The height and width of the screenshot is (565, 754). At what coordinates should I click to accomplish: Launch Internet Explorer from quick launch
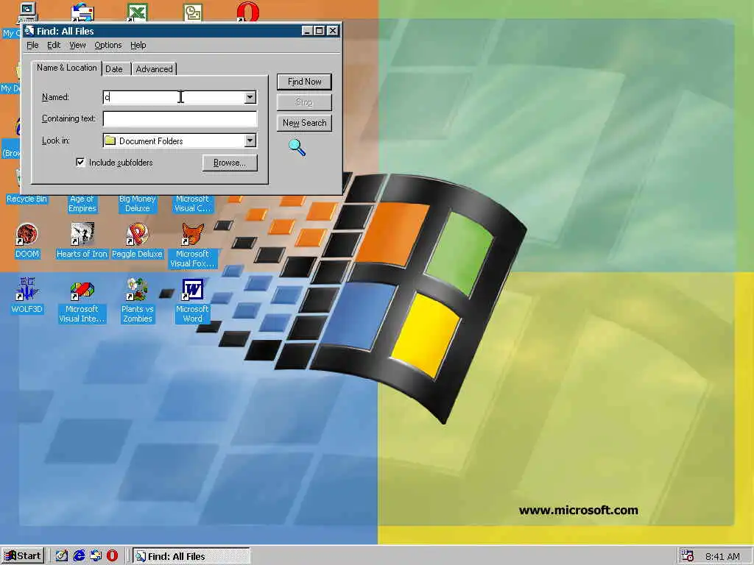pos(78,555)
